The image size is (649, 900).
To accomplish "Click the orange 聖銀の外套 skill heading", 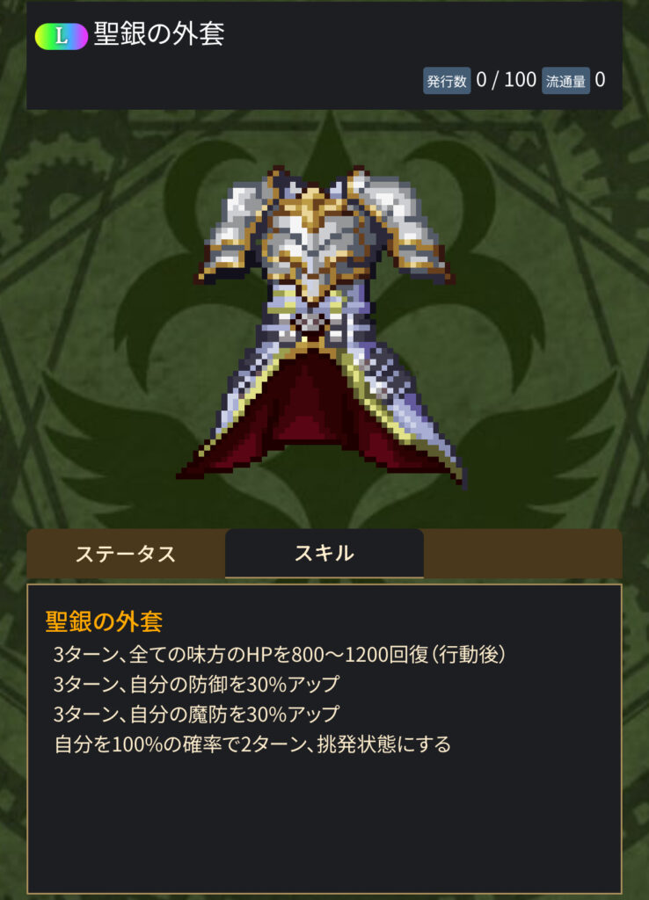I will (x=104, y=621).
